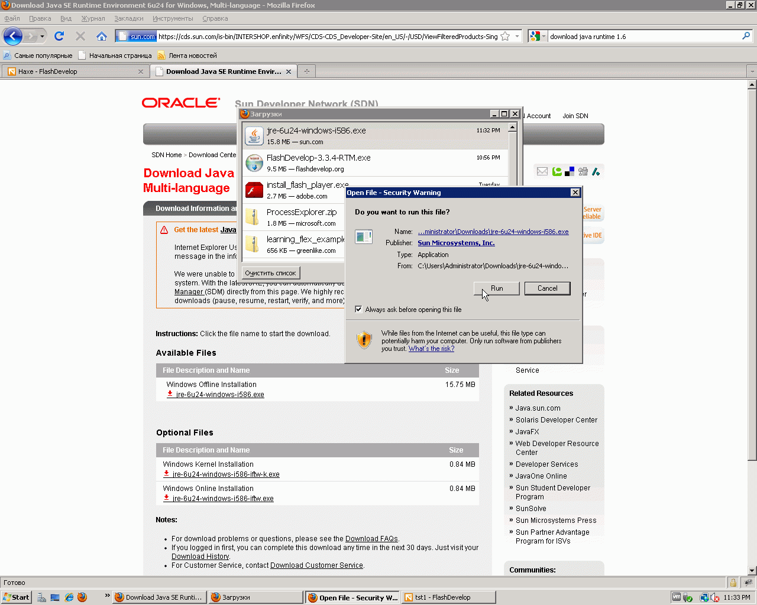Open a new tab with plus button
Viewport: 757px width, 605px height.
pyautogui.click(x=306, y=71)
